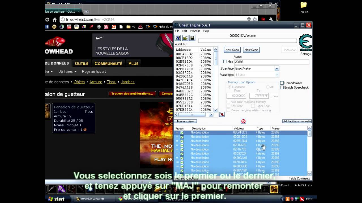Open the Scan type dropdown
This screenshot has height=203, width=362.
[x=277, y=69]
